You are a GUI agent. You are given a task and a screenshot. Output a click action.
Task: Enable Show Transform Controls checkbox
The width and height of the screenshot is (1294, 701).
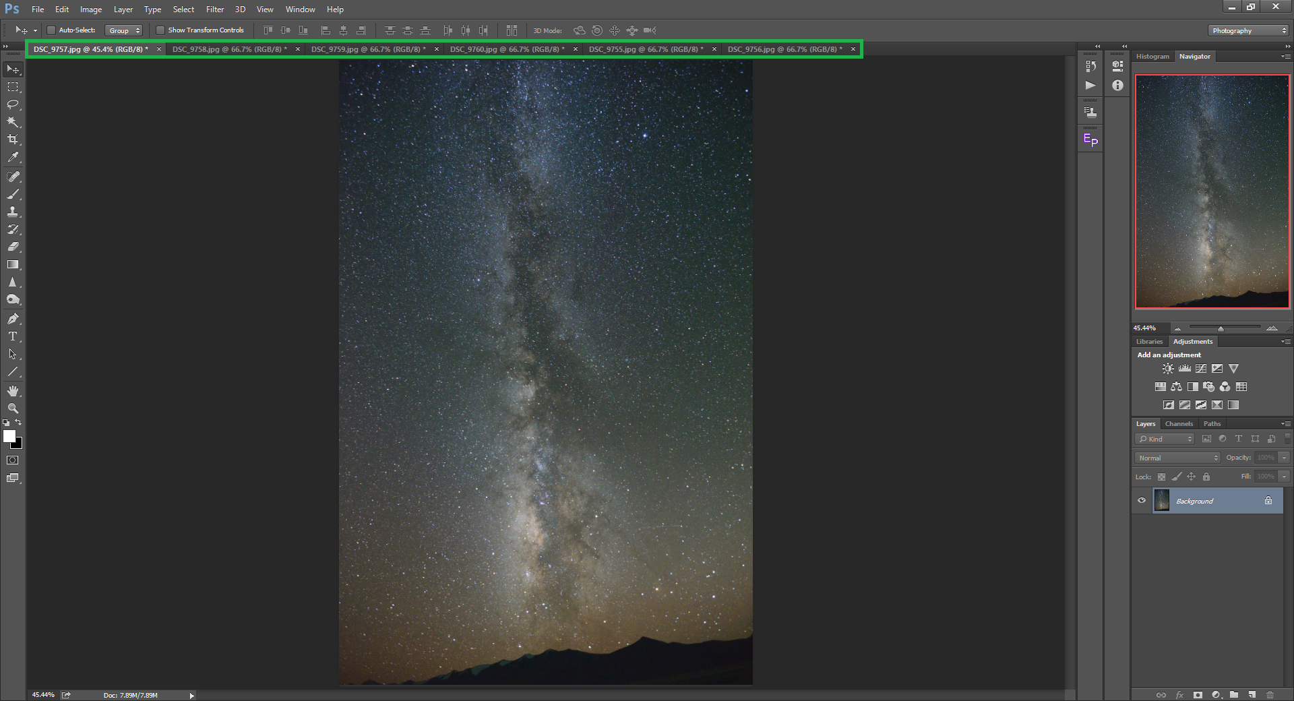pyautogui.click(x=160, y=30)
